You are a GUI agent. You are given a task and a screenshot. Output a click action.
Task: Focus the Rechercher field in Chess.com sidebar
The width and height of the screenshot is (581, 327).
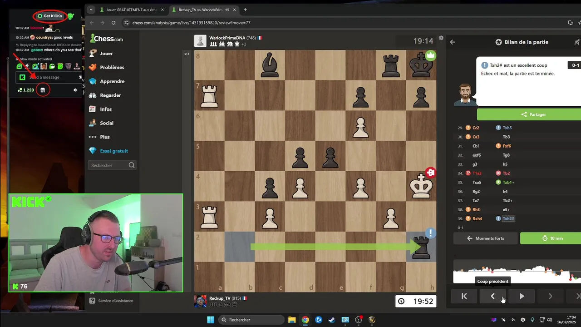point(113,165)
